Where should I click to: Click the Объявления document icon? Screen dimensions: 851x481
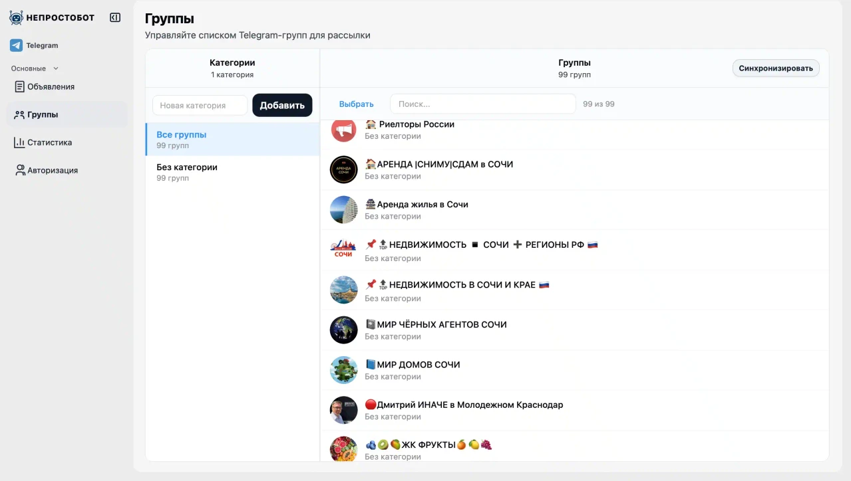click(19, 86)
